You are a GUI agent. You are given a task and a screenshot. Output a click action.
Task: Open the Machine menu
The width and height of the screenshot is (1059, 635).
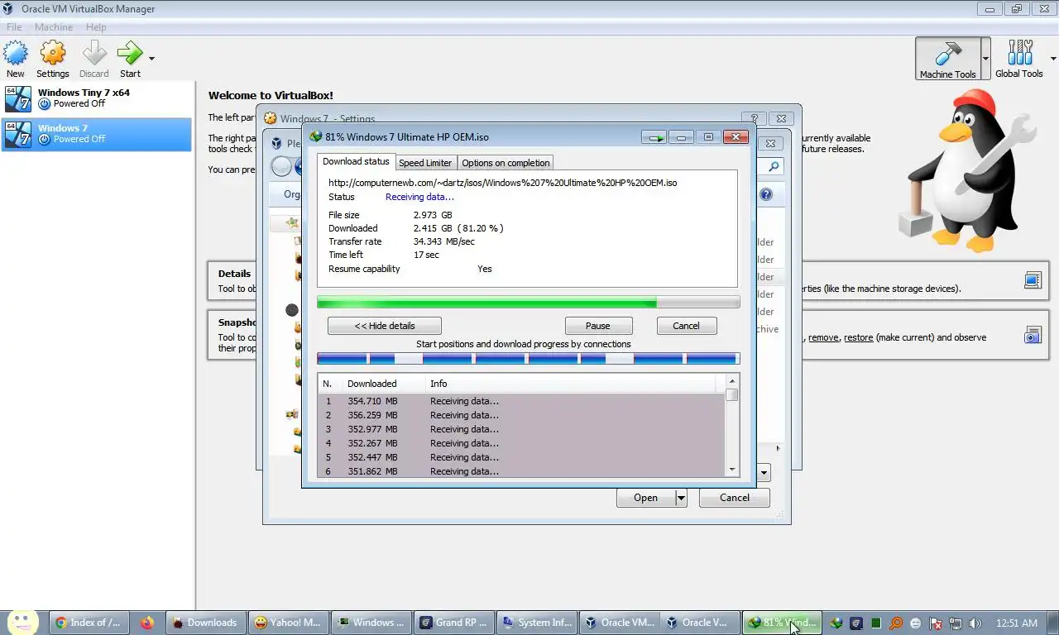[54, 27]
